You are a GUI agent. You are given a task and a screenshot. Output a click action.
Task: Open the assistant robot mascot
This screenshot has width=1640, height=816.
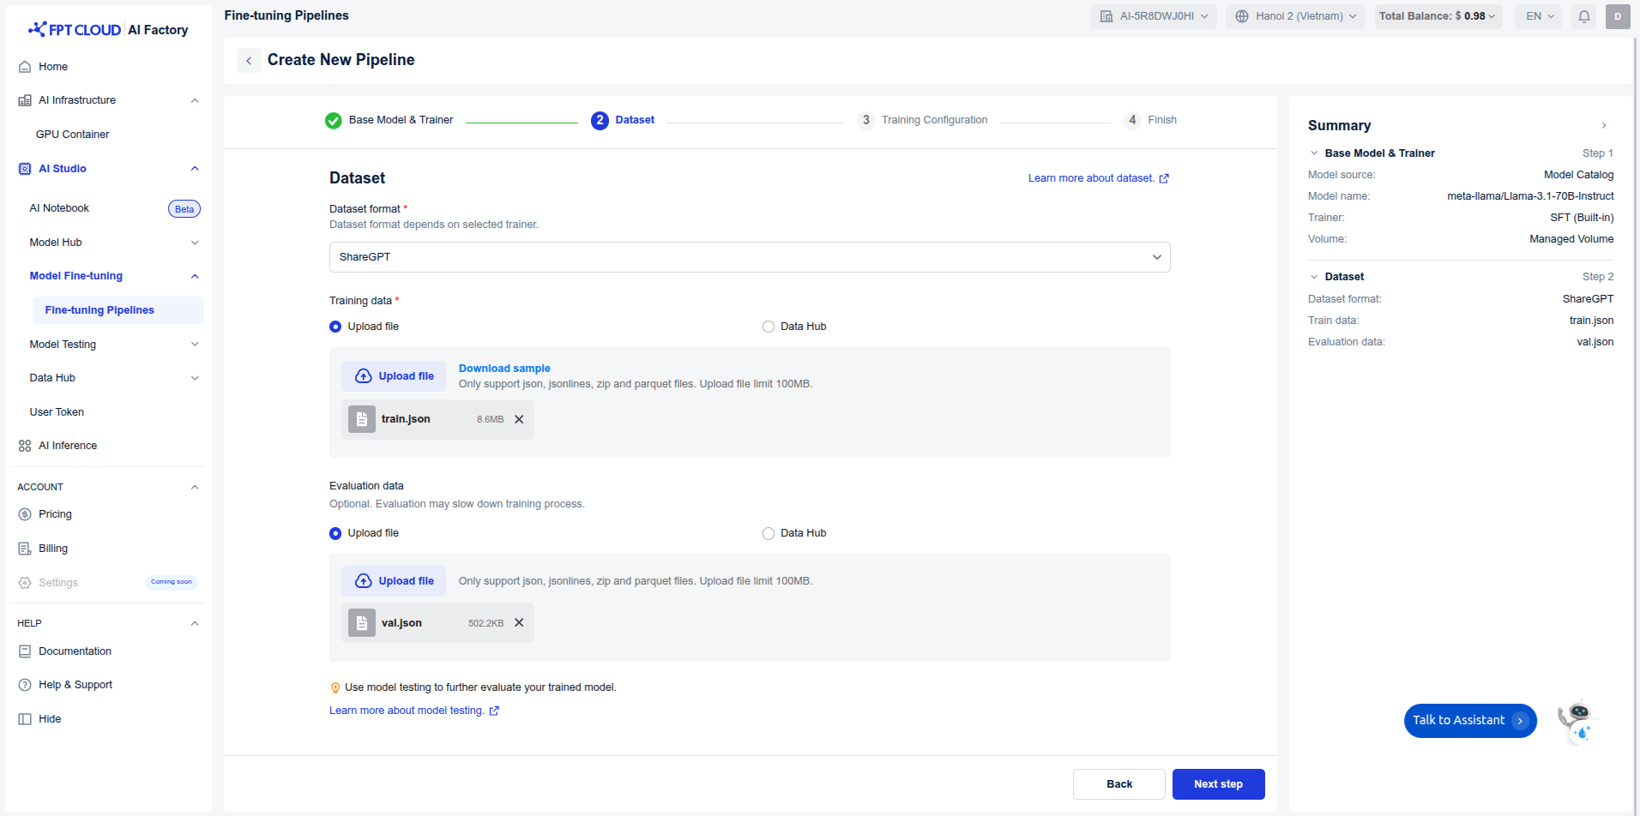1577,720
